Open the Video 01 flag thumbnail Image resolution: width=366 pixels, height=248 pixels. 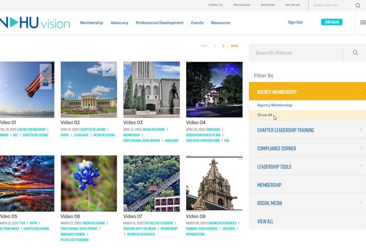click(27, 89)
